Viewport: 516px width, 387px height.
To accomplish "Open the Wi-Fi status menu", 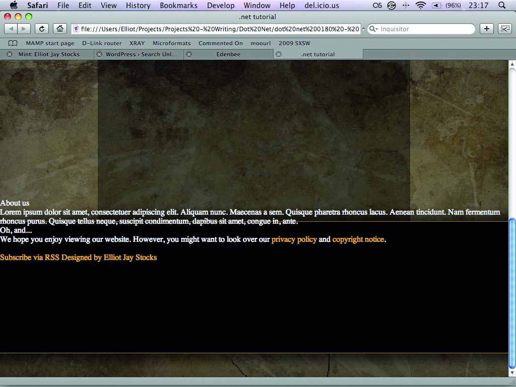I will tap(421, 5).
